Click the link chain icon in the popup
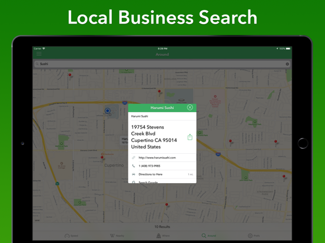325x243 pixels. (134, 158)
